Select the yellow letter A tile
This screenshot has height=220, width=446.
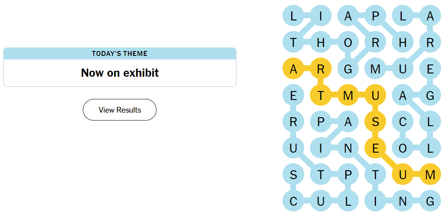pyautogui.click(x=293, y=69)
